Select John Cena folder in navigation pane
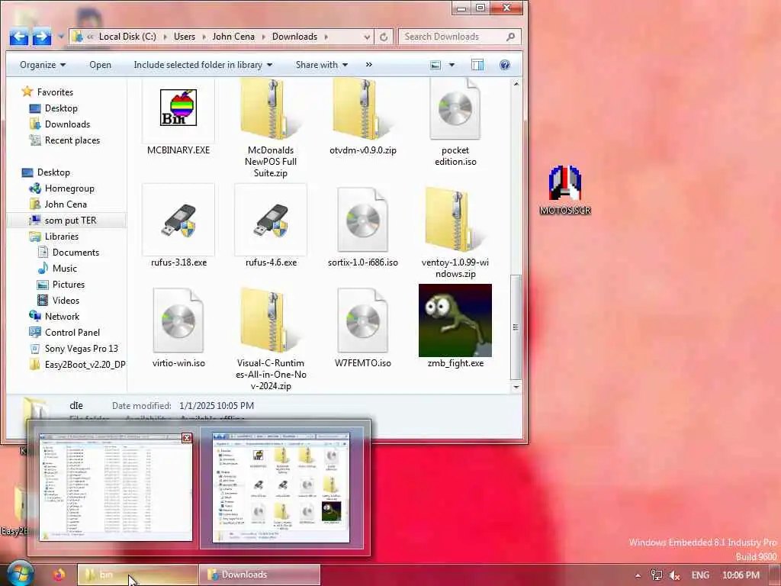 [66, 204]
